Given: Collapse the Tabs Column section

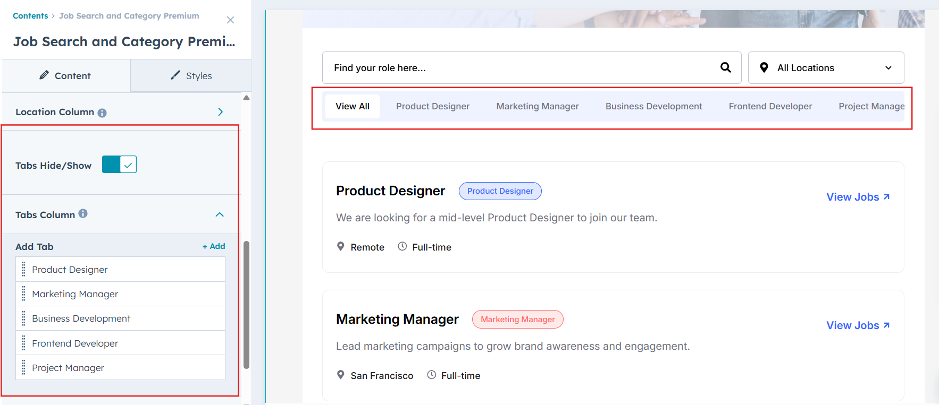Looking at the screenshot, I should [220, 214].
